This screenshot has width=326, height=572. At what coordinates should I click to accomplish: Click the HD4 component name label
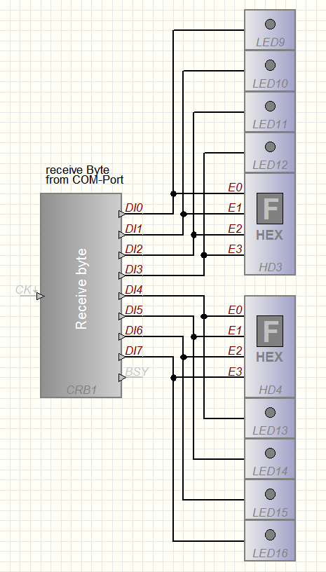pyautogui.click(x=271, y=390)
